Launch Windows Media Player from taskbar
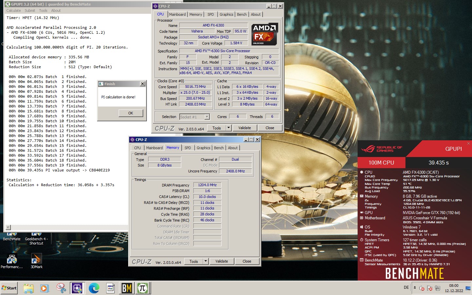The height and width of the screenshot is (295, 472). 45,288
